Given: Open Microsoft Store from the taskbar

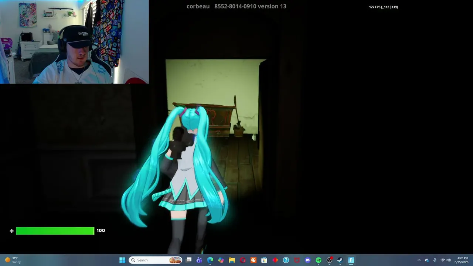Looking at the screenshot, I should pyautogui.click(x=264, y=260).
